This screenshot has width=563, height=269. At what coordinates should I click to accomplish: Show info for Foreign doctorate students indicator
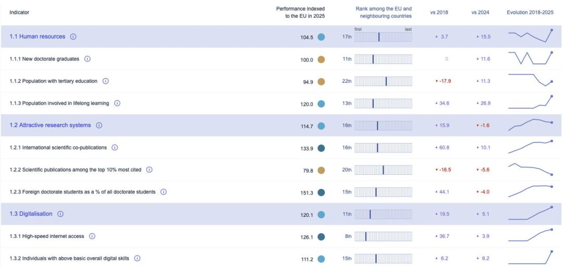163,192
